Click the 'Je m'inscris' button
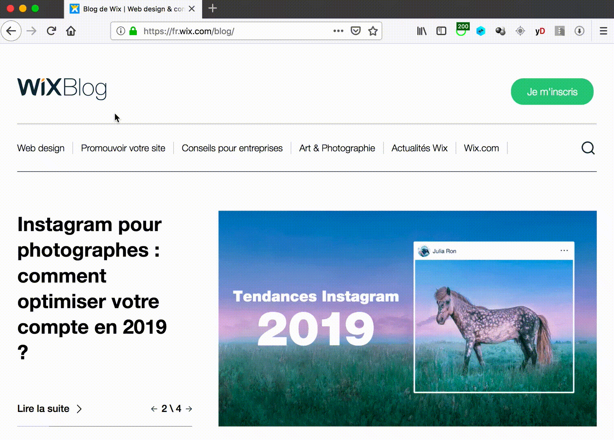 pyautogui.click(x=552, y=92)
